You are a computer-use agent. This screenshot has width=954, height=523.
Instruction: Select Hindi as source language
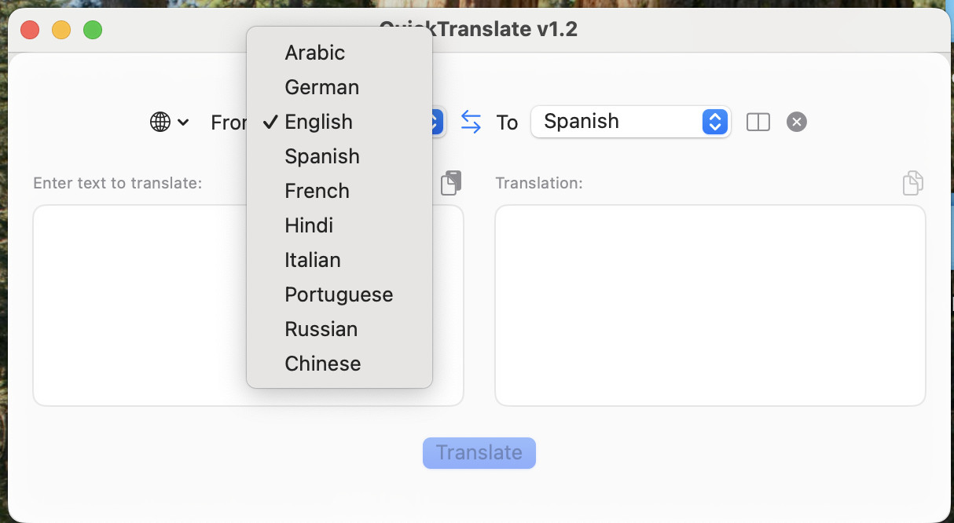309,225
